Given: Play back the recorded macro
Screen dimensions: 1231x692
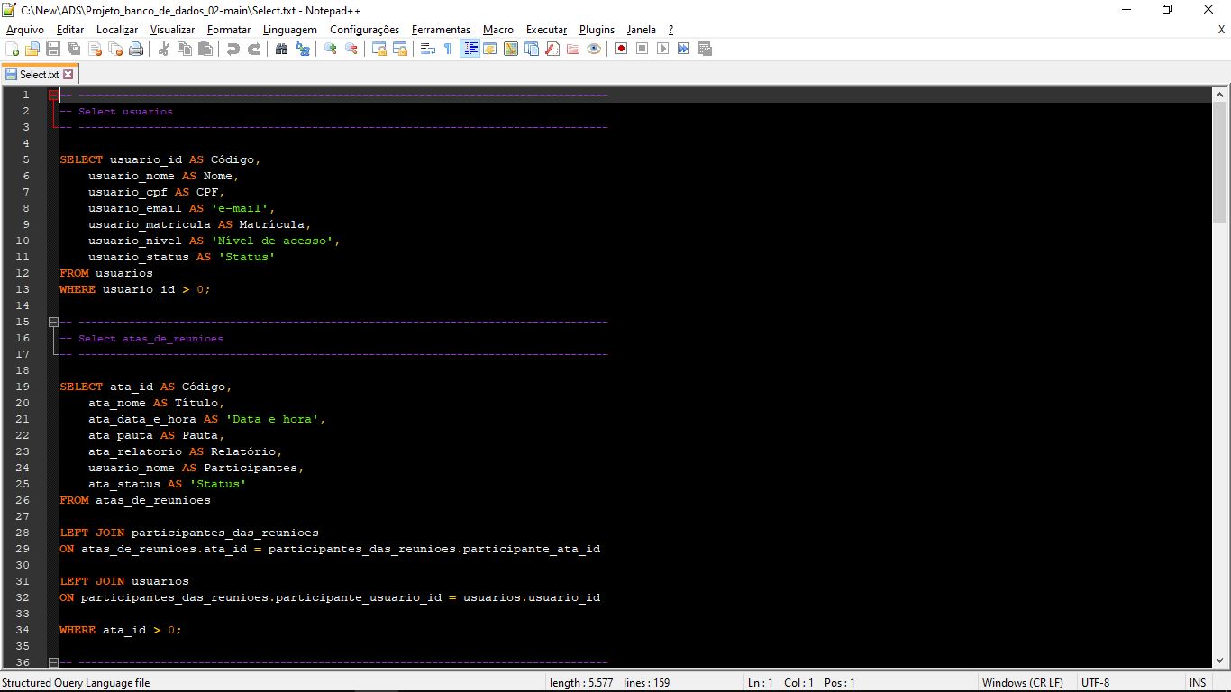Looking at the screenshot, I should (x=662, y=49).
